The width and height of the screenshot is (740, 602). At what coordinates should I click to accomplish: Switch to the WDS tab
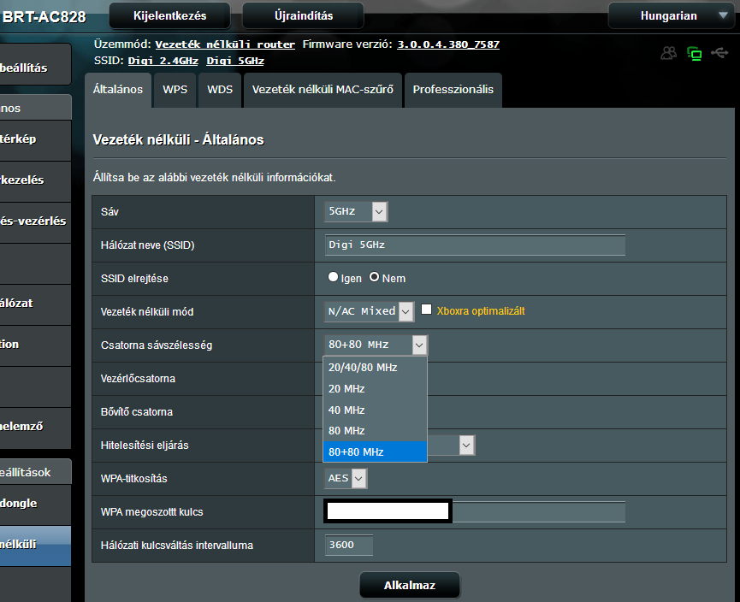(x=220, y=90)
